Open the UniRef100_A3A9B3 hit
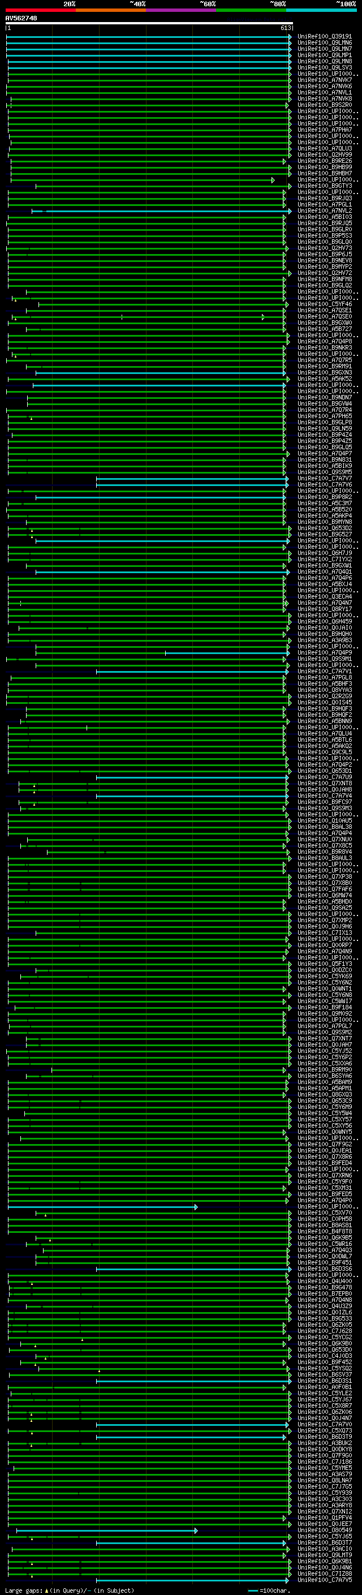Viewport: 362px width, 1595px height. [325, 640]
